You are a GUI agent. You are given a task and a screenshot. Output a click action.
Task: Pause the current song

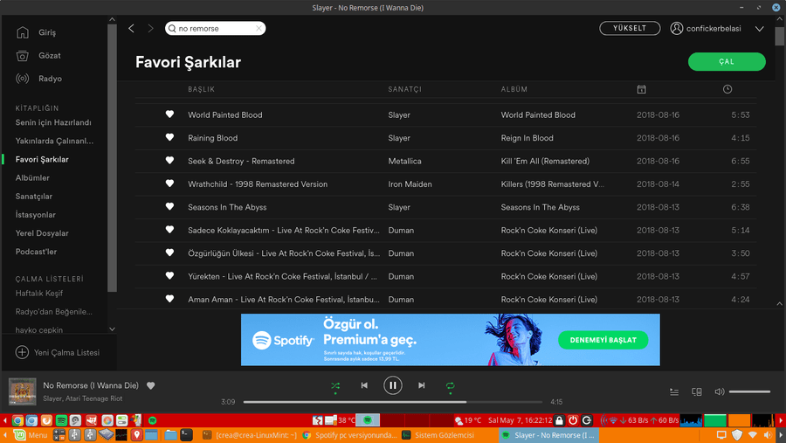point(392,385)
